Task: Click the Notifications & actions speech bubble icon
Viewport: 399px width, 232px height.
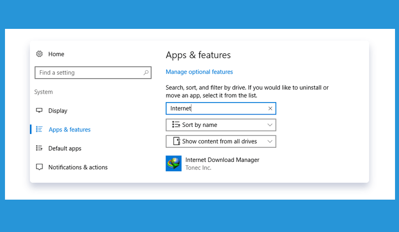Action: pyautogui.click(x=39, y=167)
